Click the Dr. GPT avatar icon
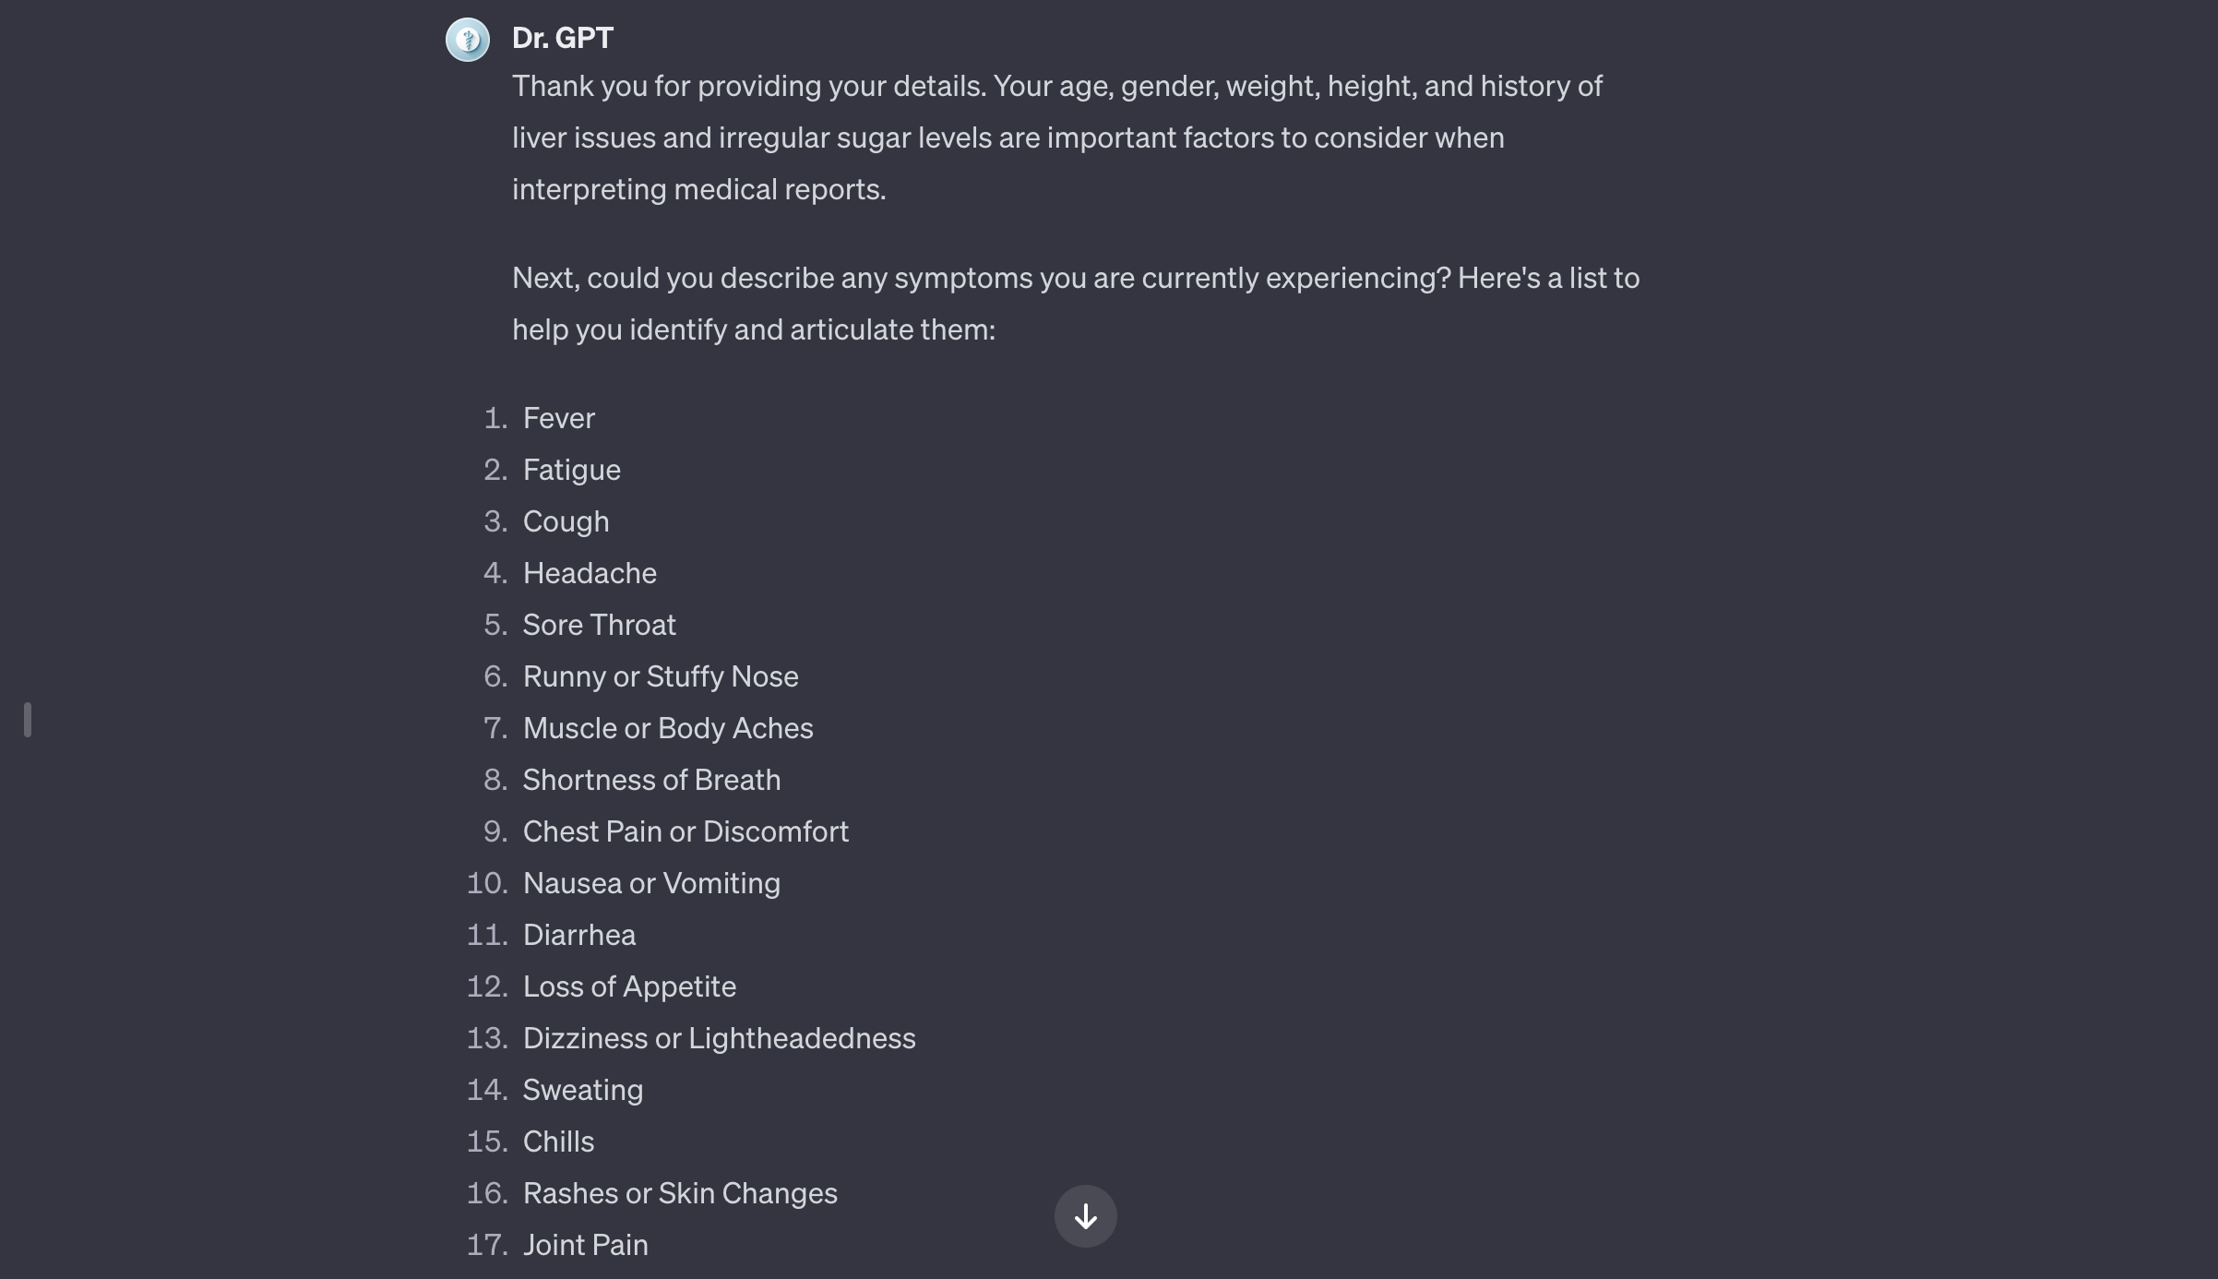Image resolution: width=2218 pixels, height=1279 pixels. point(468,40)
